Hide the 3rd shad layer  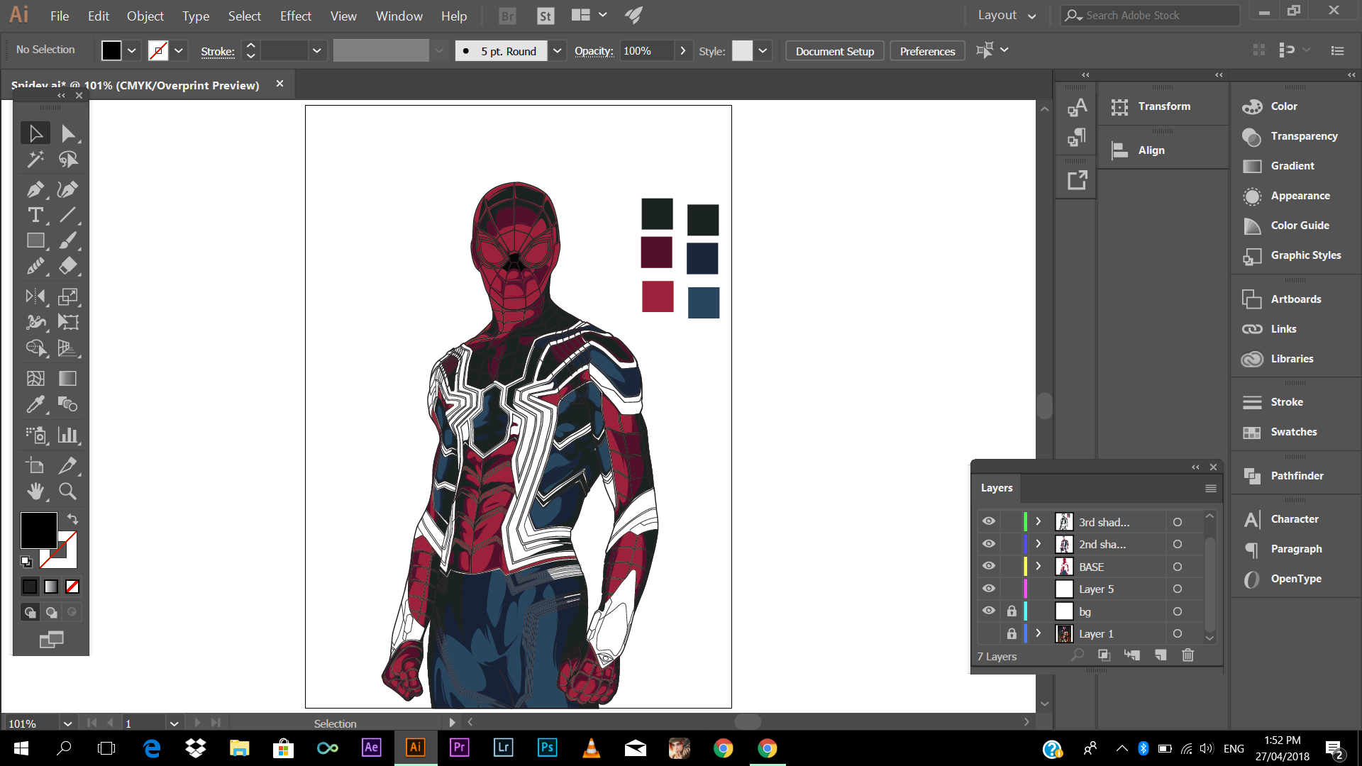989,521
